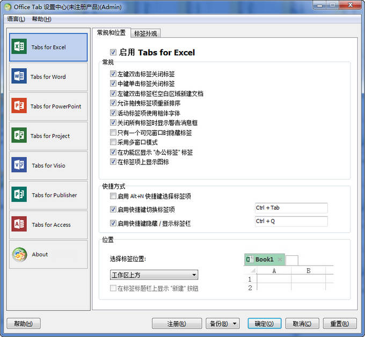Screen dimensions: 365x337
Task: Toggle 左键双击标签栏空白区域新建文档
Action: pyautogui.click(x=113, y=94)
